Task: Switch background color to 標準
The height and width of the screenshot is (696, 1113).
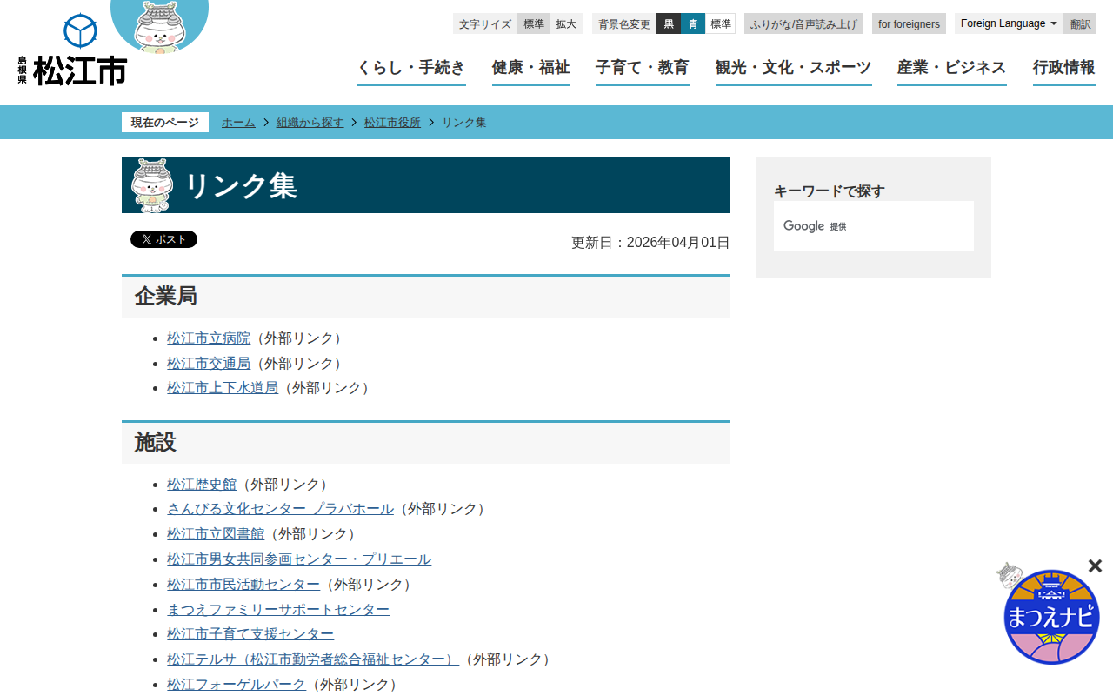Action: pyautogui.click(x=721, y=24)
